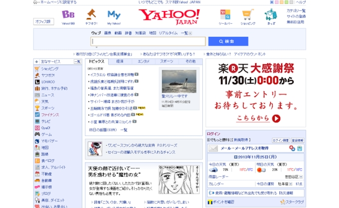Open the shopping icon in services sidebar
This screenshot has height=208, width=339.
(x=37, y=68)
